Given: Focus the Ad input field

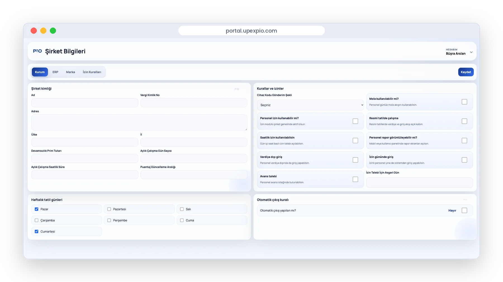Looking at the screenshot, I should (x=85, y=103).
